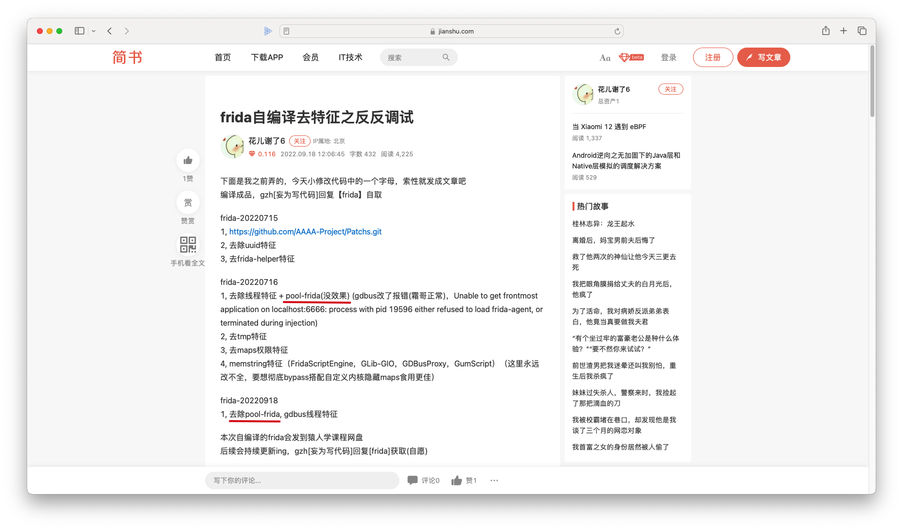Open author name 花儿谢了6 under title
The image size is (903, 530).
pos(267,141)
